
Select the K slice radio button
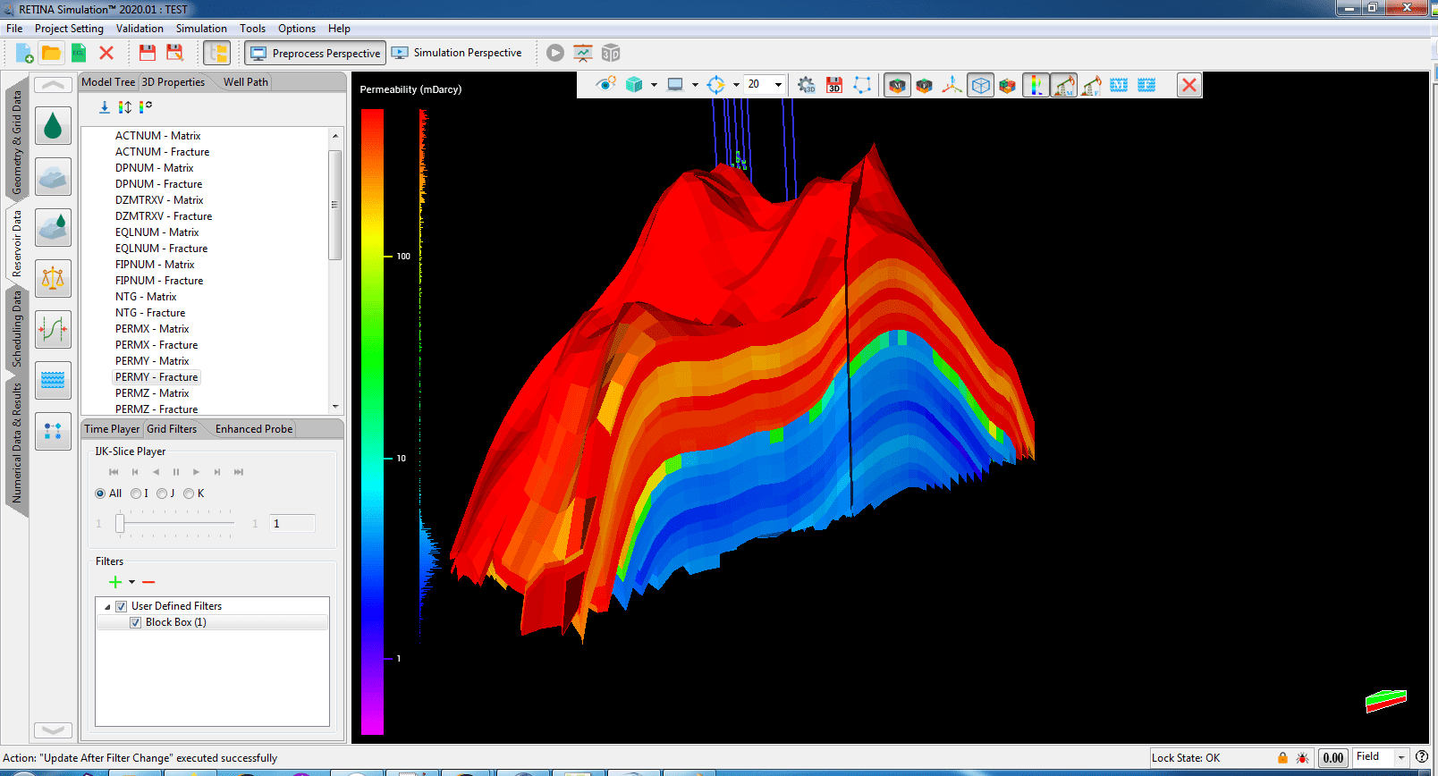[x=189, y=493]
